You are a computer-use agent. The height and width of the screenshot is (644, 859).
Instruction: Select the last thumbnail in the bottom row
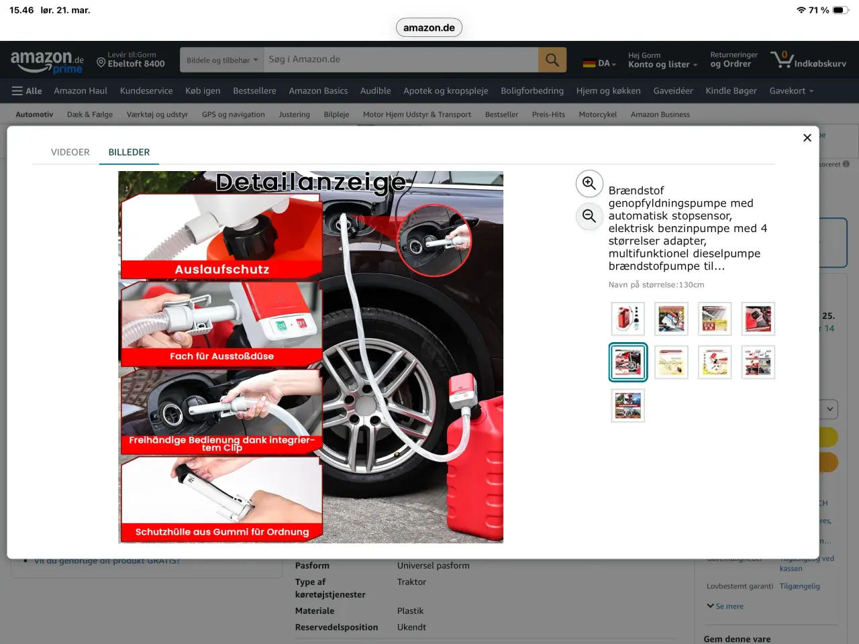pos(628,405)
